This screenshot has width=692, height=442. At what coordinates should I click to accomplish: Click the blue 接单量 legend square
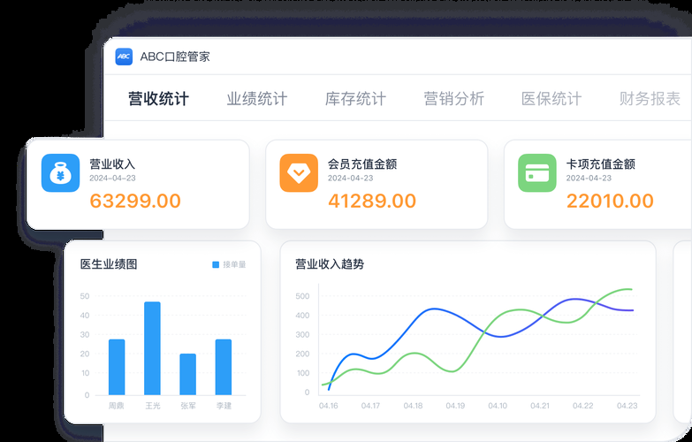tap(216, 264)
